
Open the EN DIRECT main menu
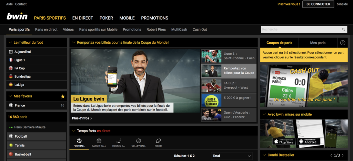coord(83,18)
